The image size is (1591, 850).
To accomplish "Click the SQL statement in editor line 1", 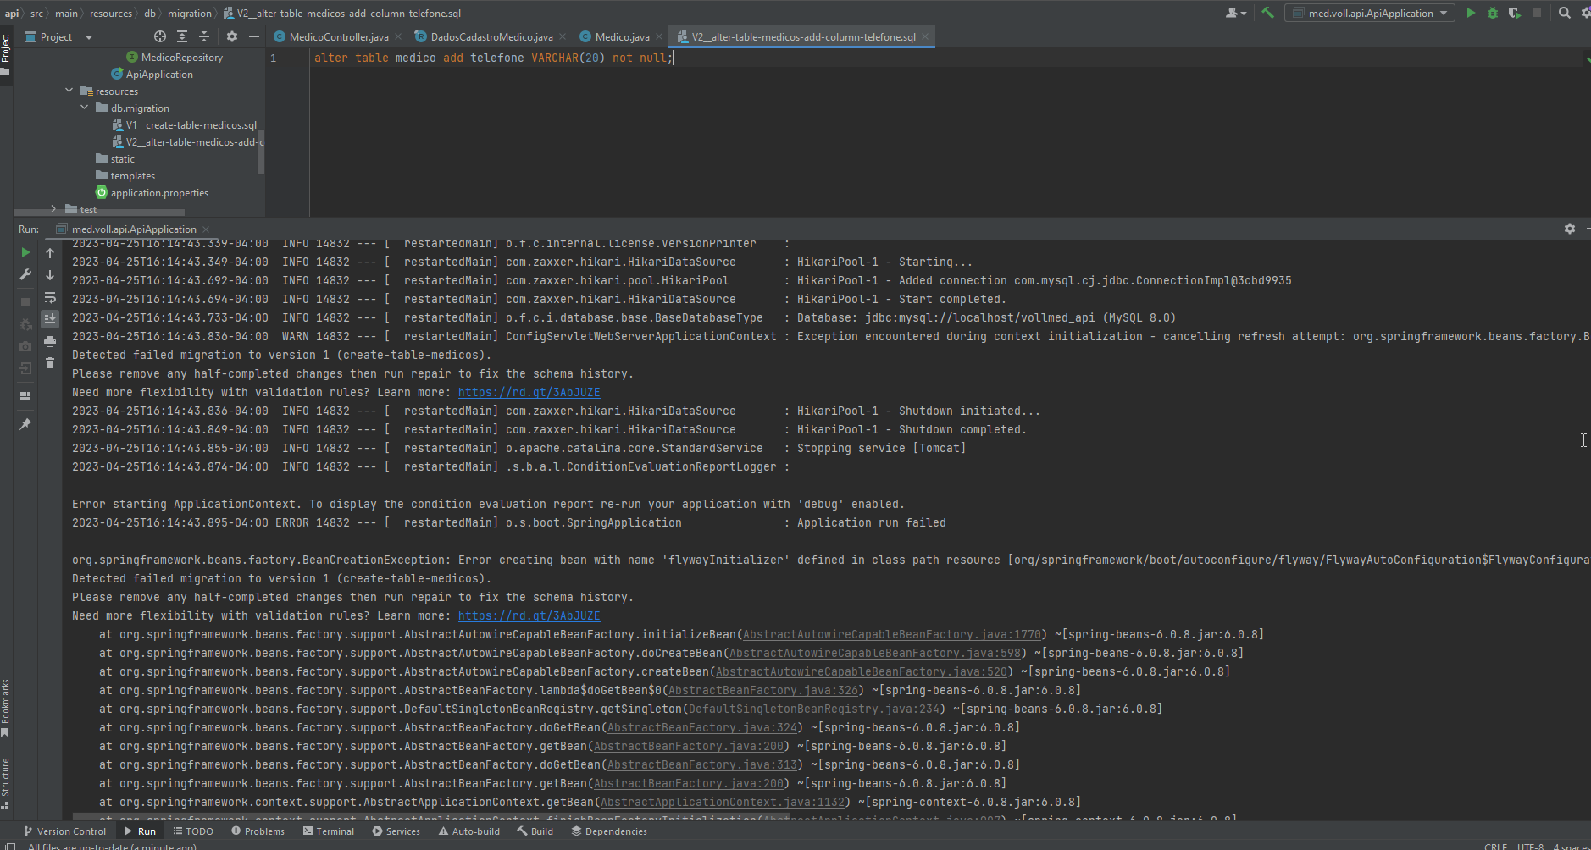I will 492,58.
